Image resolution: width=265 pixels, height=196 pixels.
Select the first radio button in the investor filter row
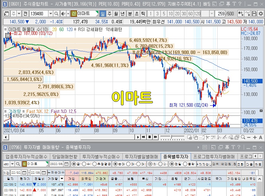click(x=74, y=164)
